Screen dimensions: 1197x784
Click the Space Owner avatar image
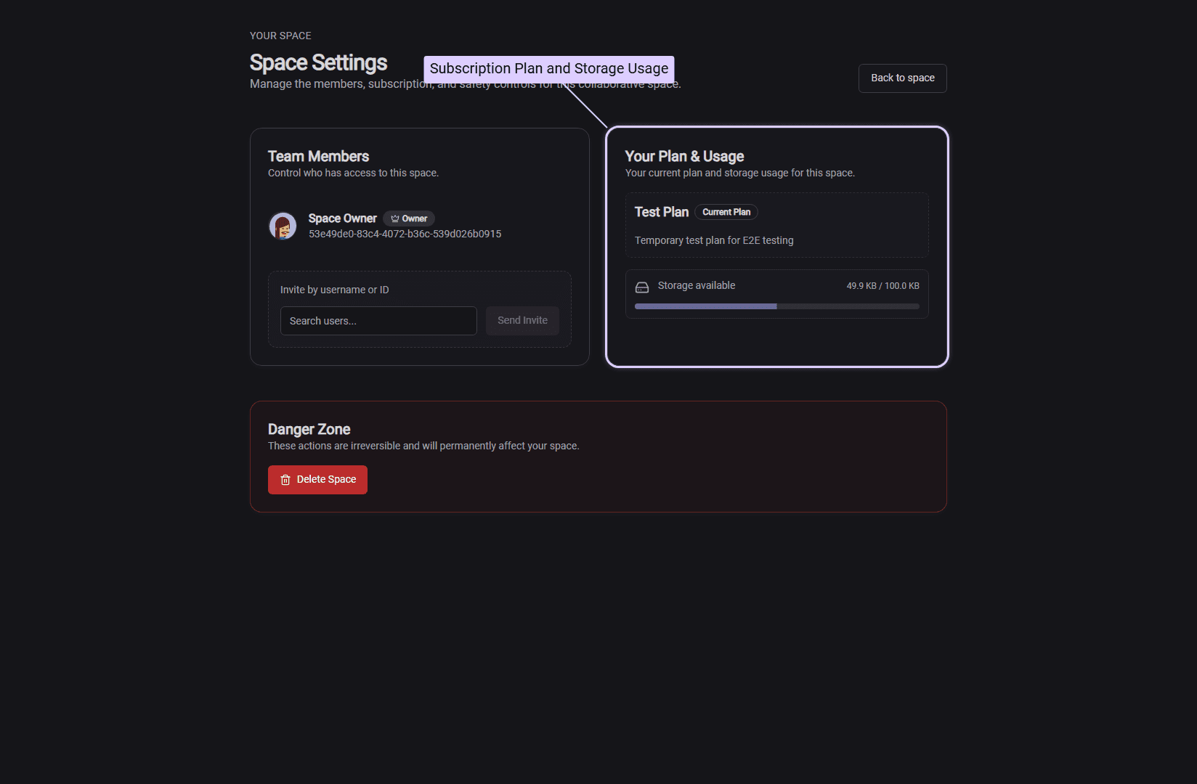click(x=283, y=226)
